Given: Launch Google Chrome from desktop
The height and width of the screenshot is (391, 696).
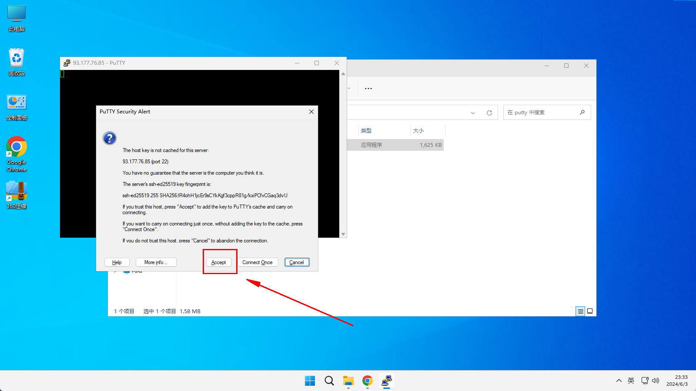Looking at the screenshot, I should (x=17, y=154).
